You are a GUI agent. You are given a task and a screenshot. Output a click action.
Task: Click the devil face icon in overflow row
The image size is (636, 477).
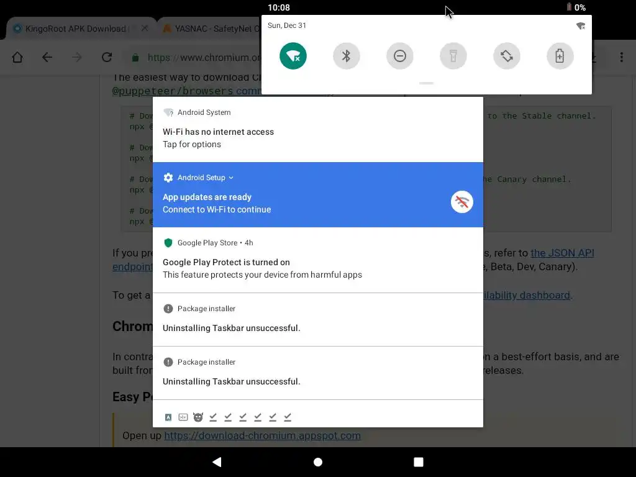198,417
